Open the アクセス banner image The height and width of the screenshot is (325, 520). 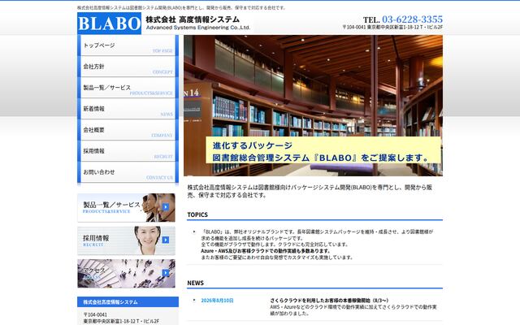(x=127, y=274)
